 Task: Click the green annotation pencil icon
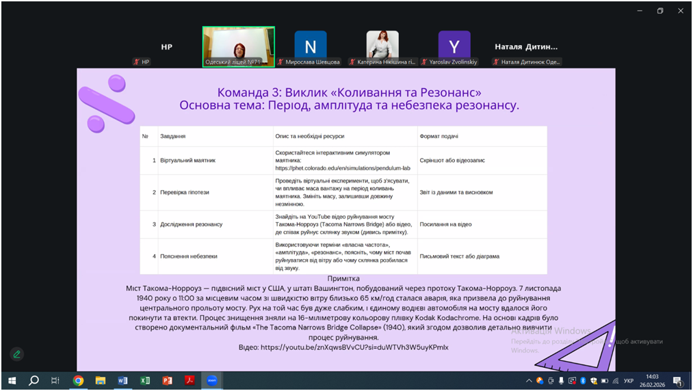coord(17,354)
